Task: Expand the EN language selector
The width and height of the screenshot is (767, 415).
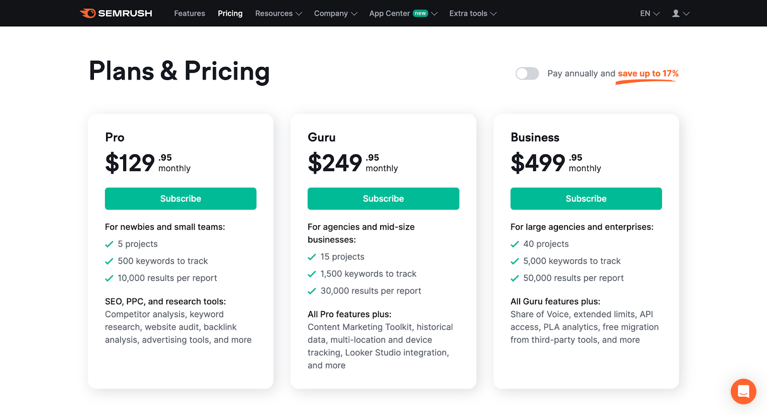Action: coord(648,13)
